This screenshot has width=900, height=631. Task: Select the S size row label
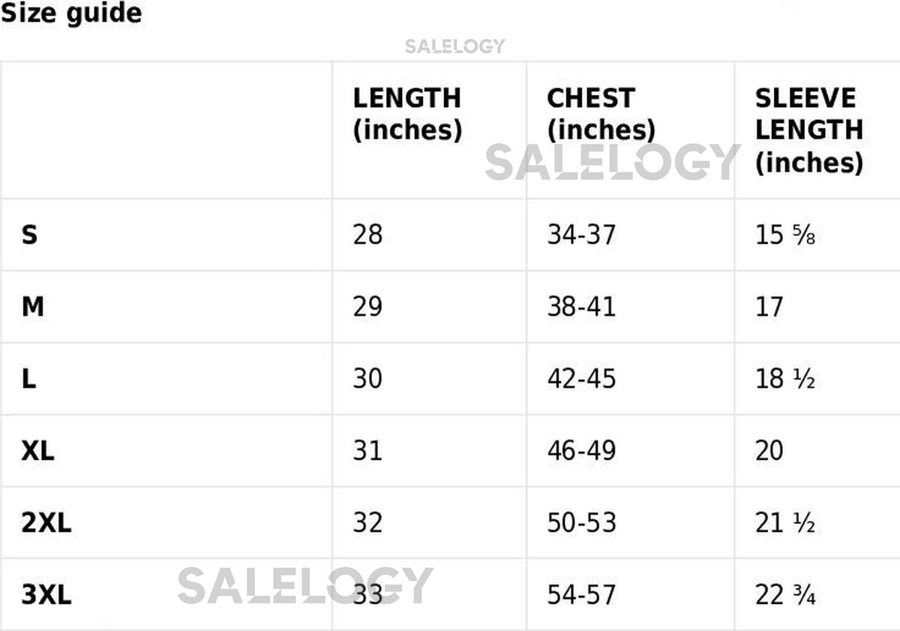[x=29, y=235]
